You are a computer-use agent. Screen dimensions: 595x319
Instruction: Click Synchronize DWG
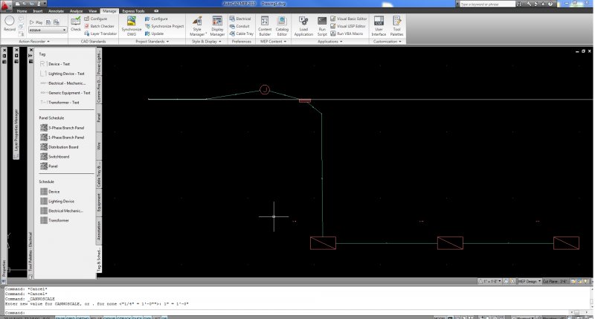(x=132, y=26)
